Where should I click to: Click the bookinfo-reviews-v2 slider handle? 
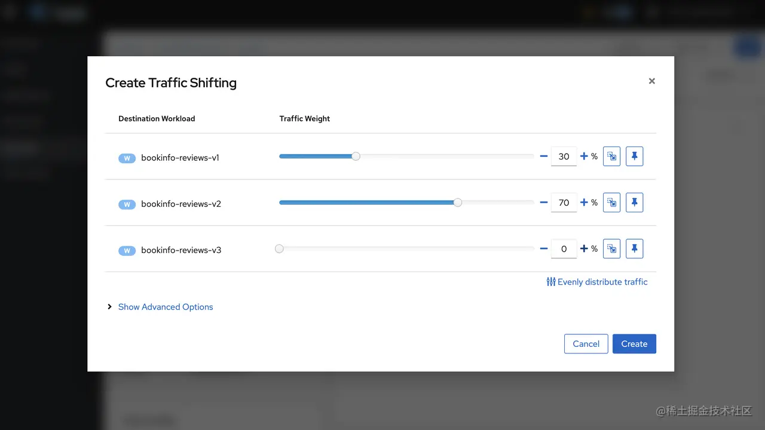pos(458,202)
